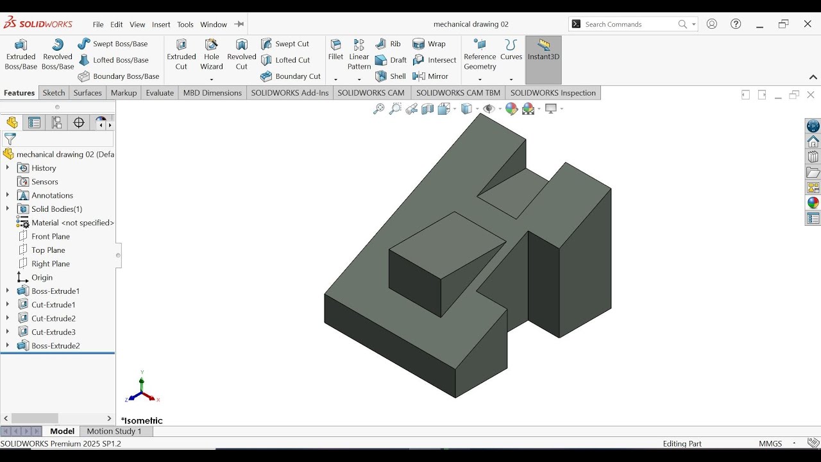The height and width of the screenshot is (462, 821).
Task: Open the Display Style dropdown
Action: pyautogui.click(x=470, y=109)
